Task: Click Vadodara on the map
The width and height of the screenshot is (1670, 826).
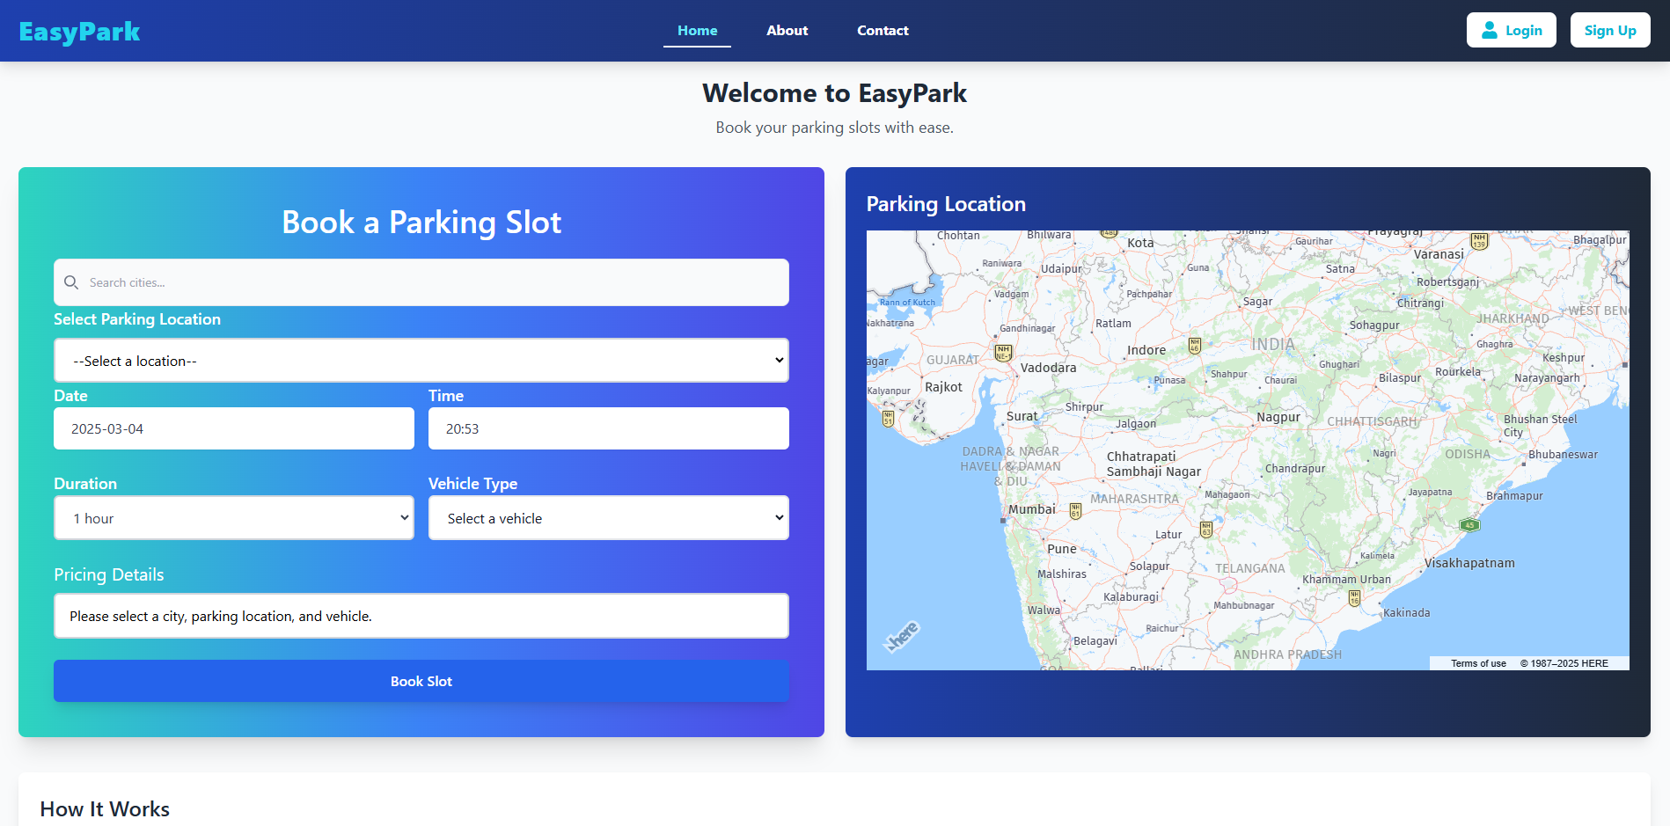Action: (1048, 368)
